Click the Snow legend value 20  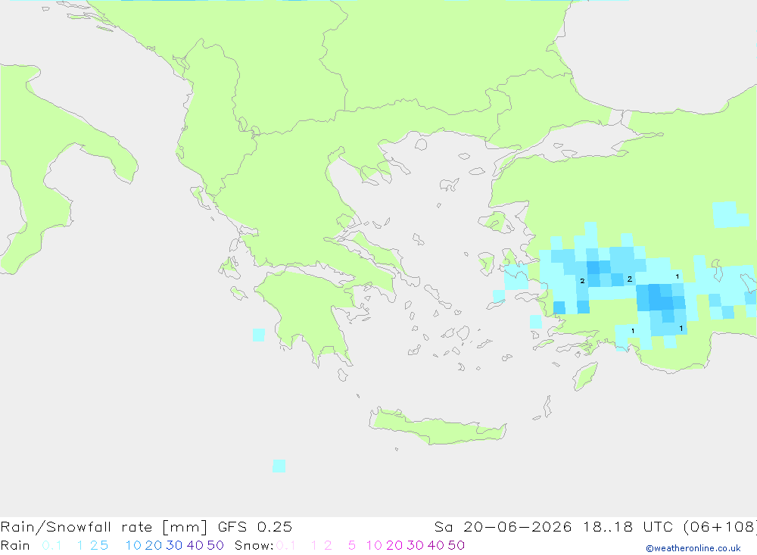(394, 545)
